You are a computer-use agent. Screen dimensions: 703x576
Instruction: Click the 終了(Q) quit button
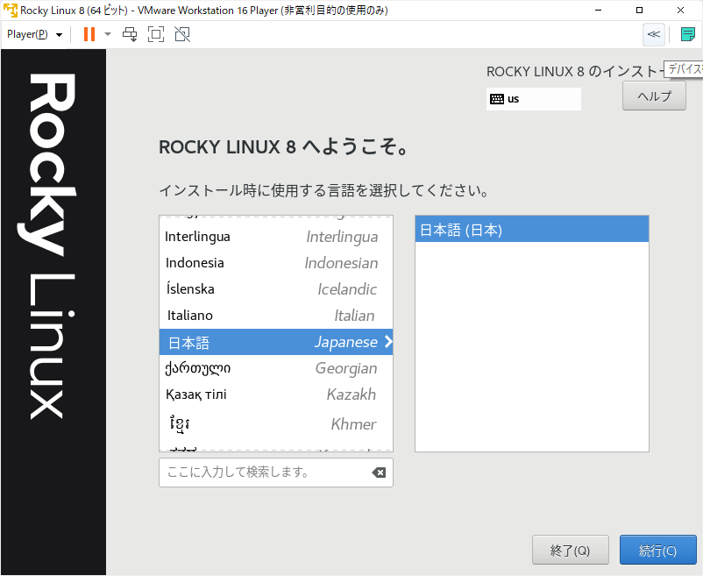coord(571,550)
